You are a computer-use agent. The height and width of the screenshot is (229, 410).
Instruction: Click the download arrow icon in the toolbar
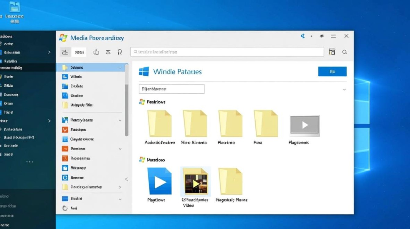[108, 52]
